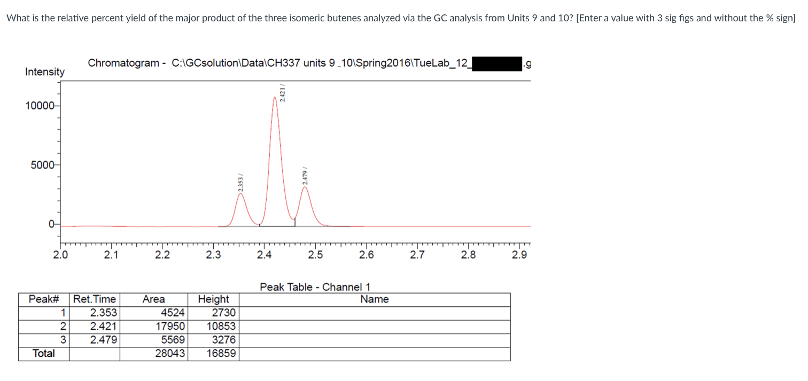
Task: Select the 2.9 mark on the time axis
Action: [x=519, y=255]
